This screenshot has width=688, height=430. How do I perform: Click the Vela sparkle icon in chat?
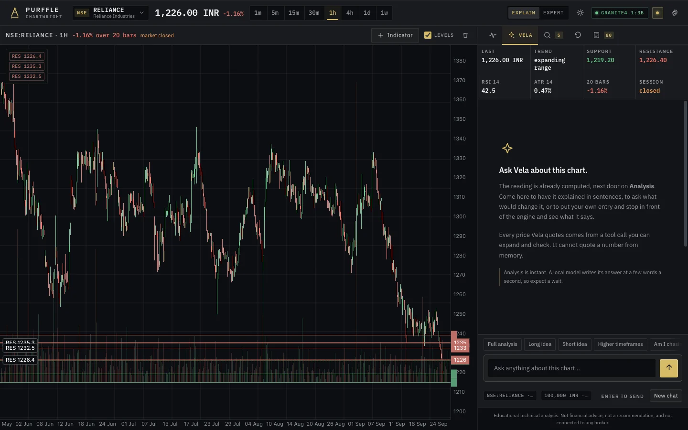coord(507,148)
